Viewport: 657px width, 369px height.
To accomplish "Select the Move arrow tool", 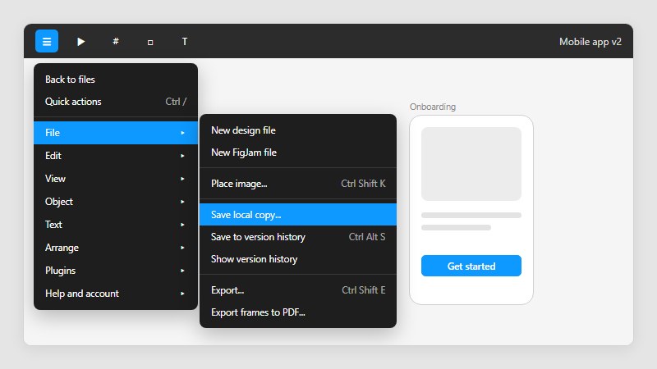I will tap(80, 42).
